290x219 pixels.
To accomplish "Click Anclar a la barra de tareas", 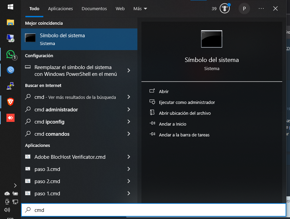I will (x=184, y=135).
